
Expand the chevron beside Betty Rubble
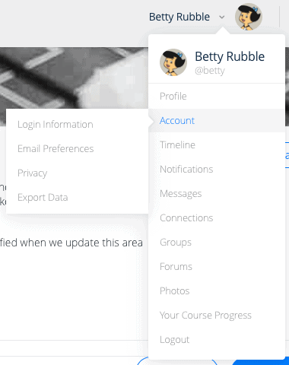222,17
